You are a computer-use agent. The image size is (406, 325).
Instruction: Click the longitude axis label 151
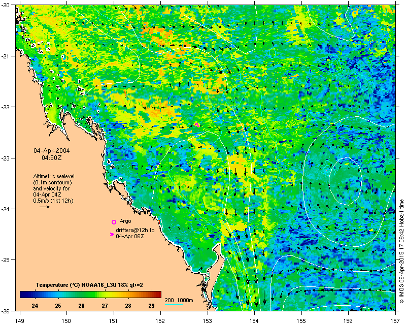tap(114, 321)
